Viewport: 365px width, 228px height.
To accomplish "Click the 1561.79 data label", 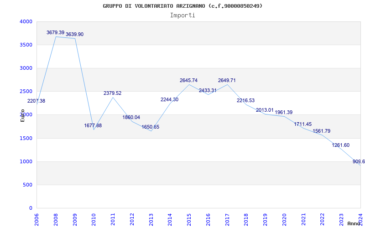I will coord(322,131).
